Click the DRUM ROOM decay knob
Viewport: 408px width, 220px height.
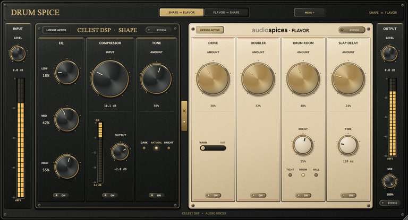pos(303,145)
